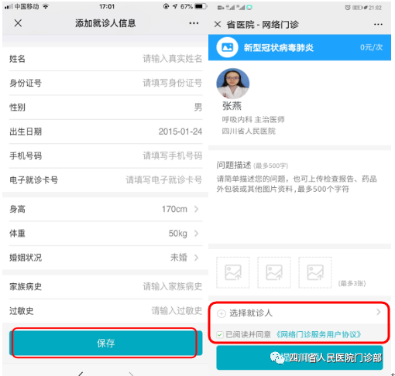Open the 选择就诊人 chevron
Screen dimensions: 395x376
[379, 313]
